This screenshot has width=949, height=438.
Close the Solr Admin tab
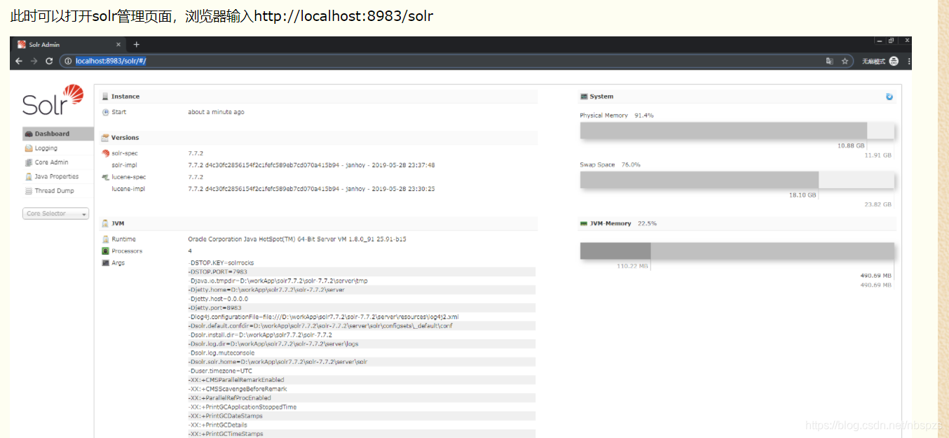(x=118, y=44)
